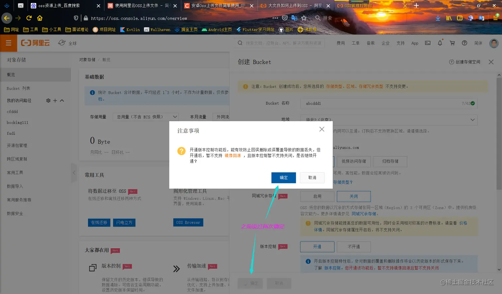Viewport: 502px width, 294px height.
Task: Click 工单 in the console header menu
Action: (x=355, y=43)
